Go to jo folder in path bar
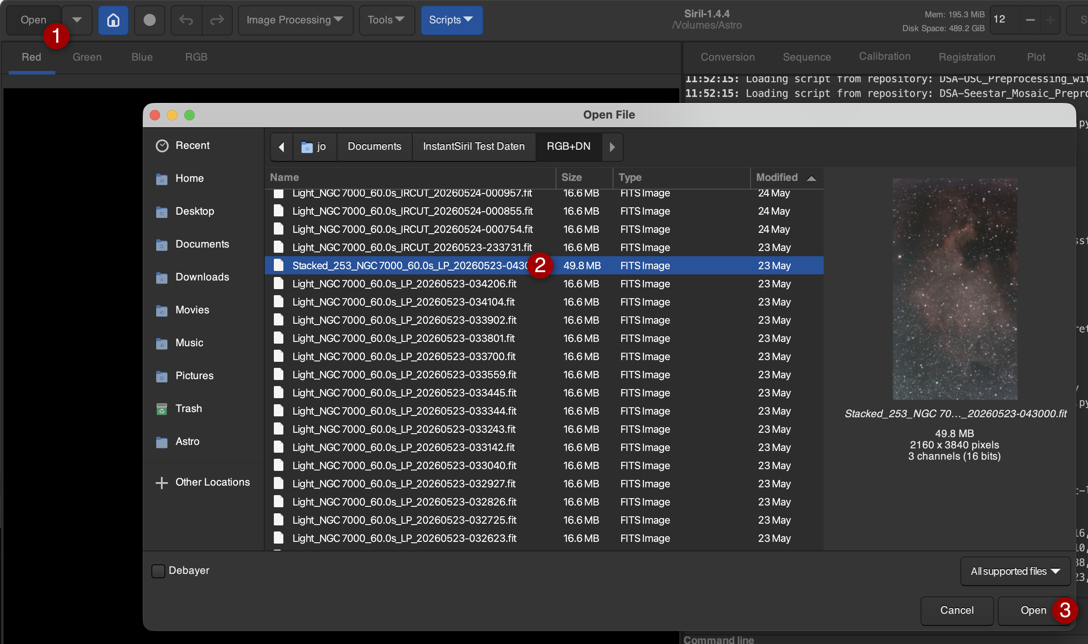Image resolution: width=1088 pixels, height=644 pixels. [315, 147]
